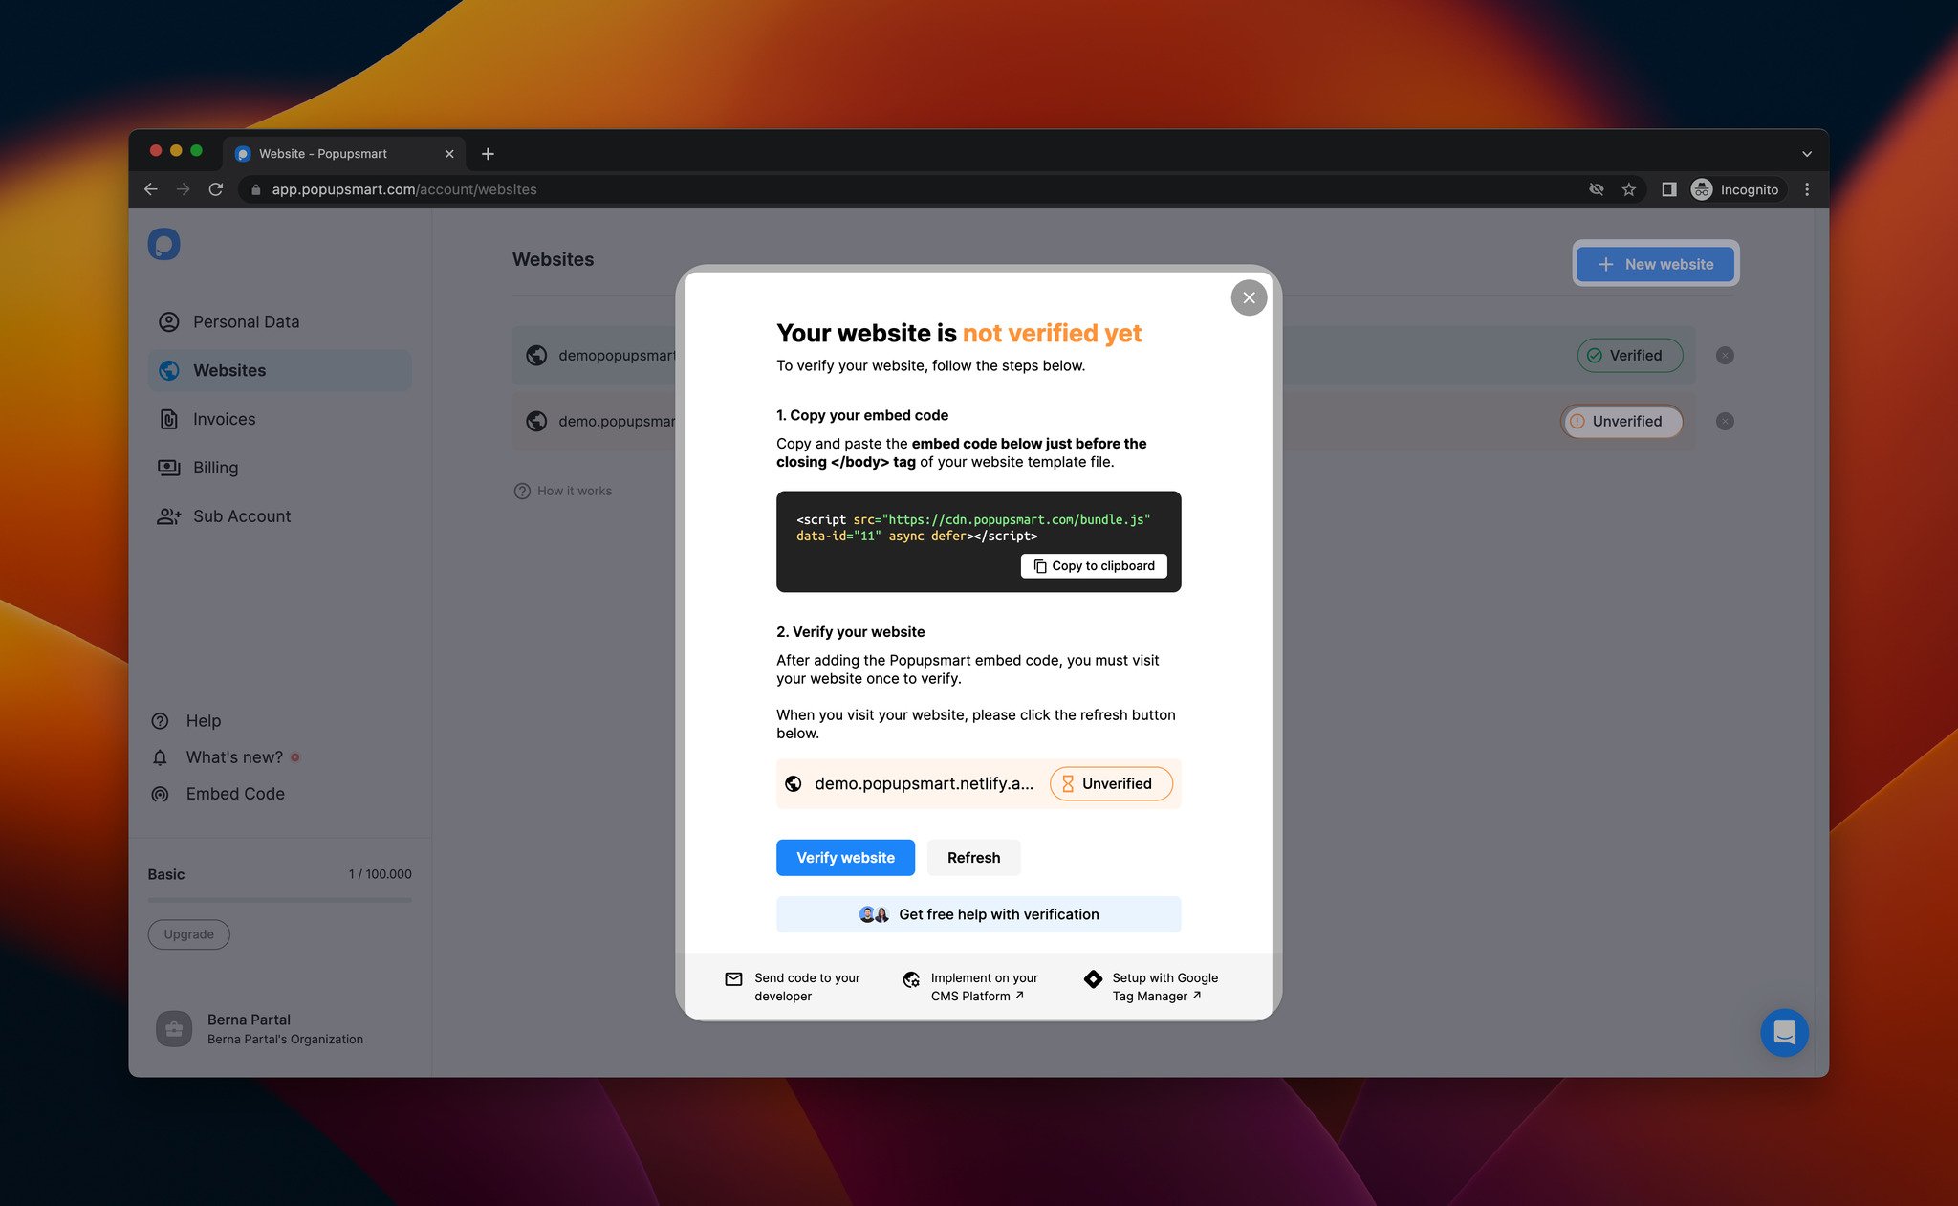The height and width of the screenshot is (1206, 1958).
Task: Click the Refresh button
Action: 973,856
